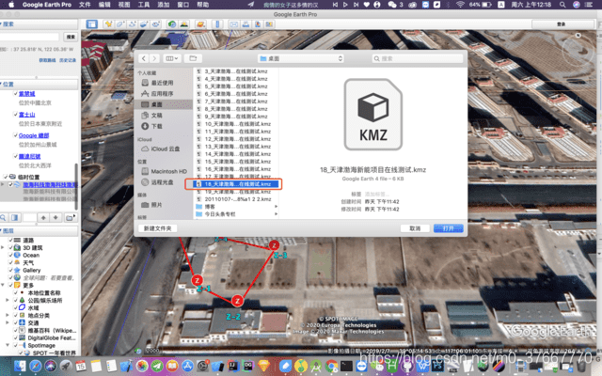Open the 编辑 menu
The width and height of the screenshot is (602, 376).
104,5
